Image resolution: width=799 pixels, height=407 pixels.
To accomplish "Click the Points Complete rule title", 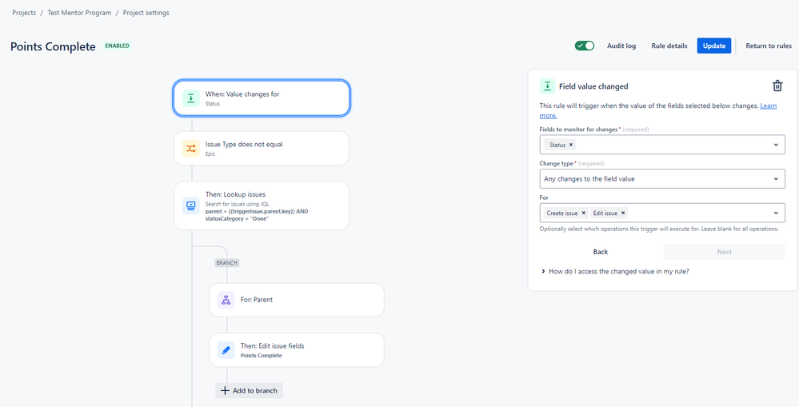I will [53, 46].
